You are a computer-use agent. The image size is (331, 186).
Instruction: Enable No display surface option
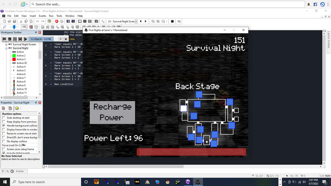point(4,141)
